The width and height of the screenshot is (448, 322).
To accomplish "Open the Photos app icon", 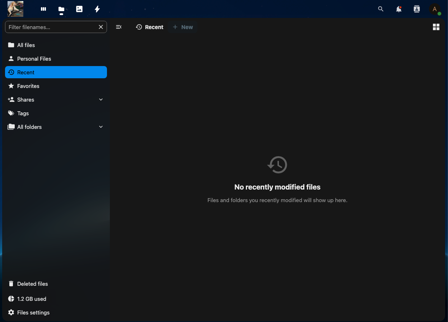I will (79, 9).
